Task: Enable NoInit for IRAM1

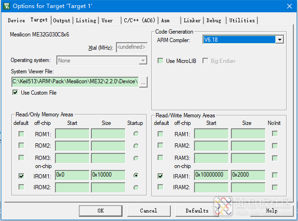Action: click(x=275, y=175)
